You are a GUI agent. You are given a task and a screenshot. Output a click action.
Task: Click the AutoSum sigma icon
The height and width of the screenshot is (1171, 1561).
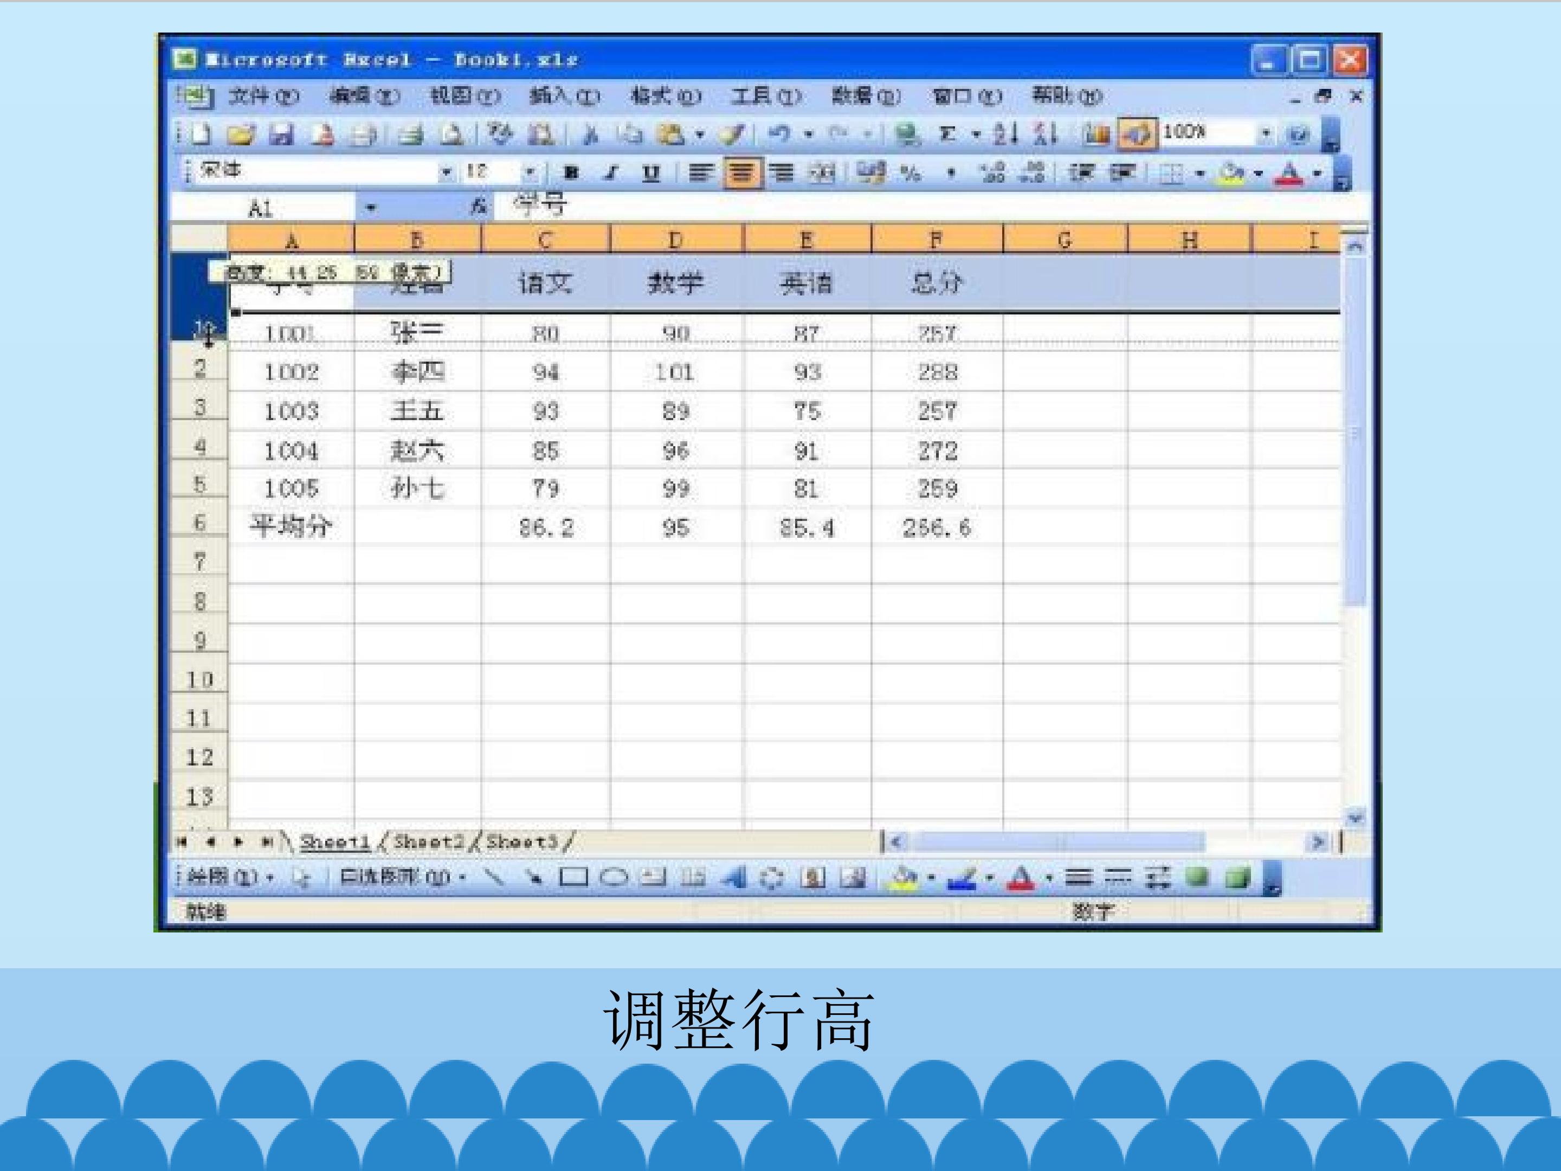click(948, 133)
